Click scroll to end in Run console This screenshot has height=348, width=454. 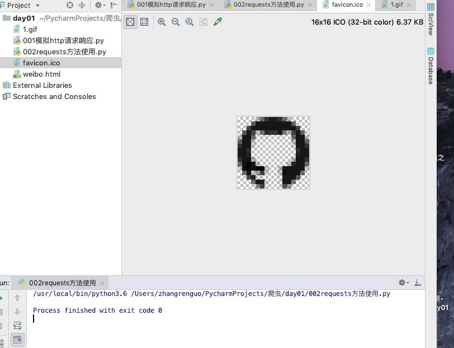[17, 339]
